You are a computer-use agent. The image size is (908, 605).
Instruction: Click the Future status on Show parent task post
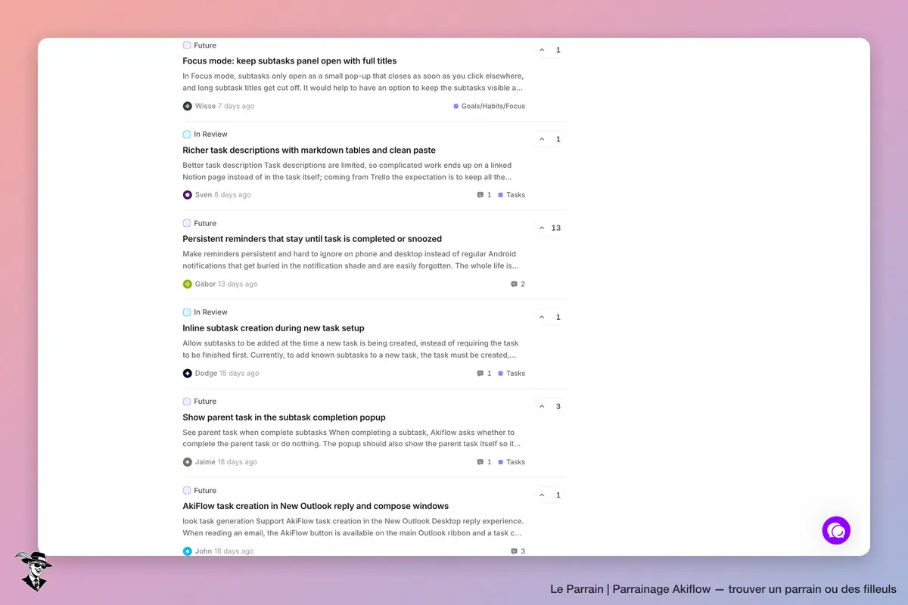coord(200,402)
